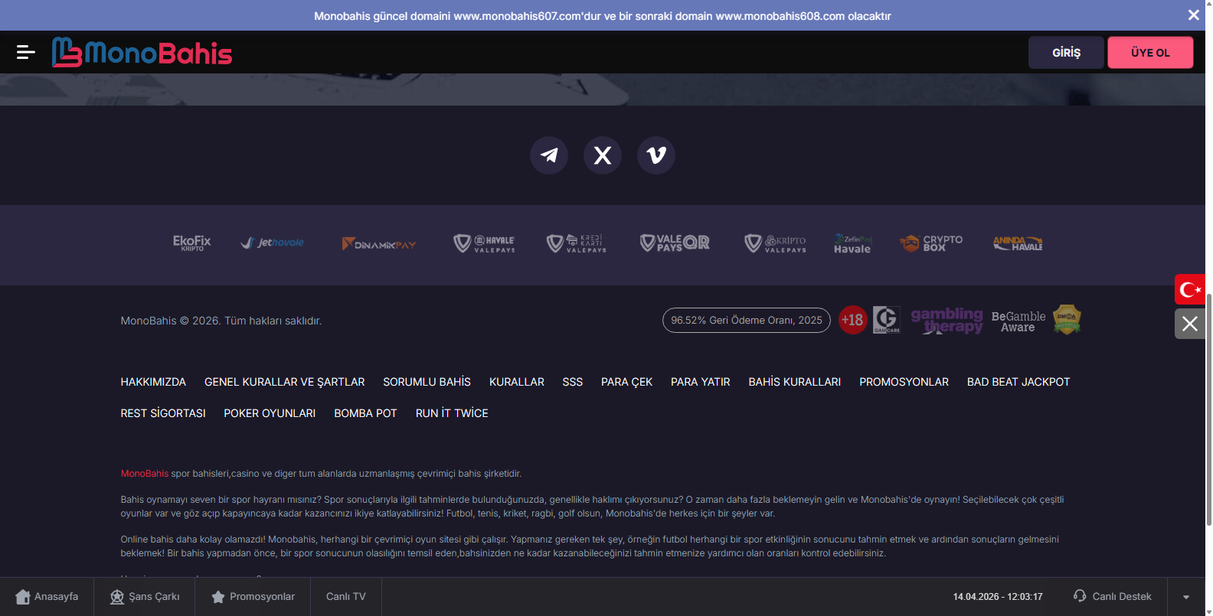
Task: Open Canlı TV in the bottom bar
Action: tap(346, 597)
